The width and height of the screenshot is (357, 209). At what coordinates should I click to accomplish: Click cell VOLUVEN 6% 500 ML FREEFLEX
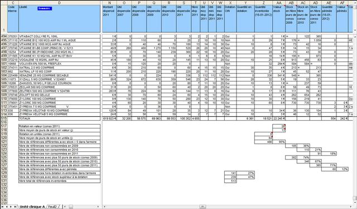click(60, 64)
